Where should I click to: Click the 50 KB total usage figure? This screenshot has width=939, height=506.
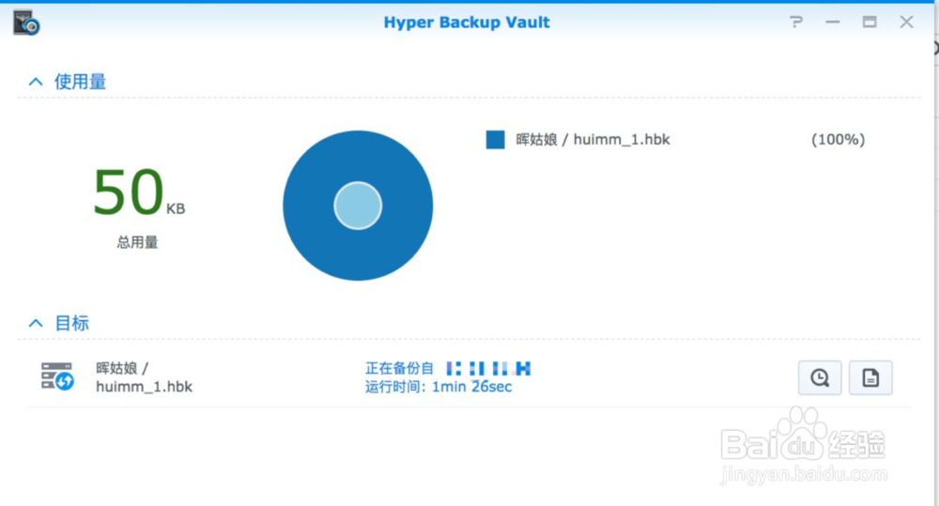[139, 192]
